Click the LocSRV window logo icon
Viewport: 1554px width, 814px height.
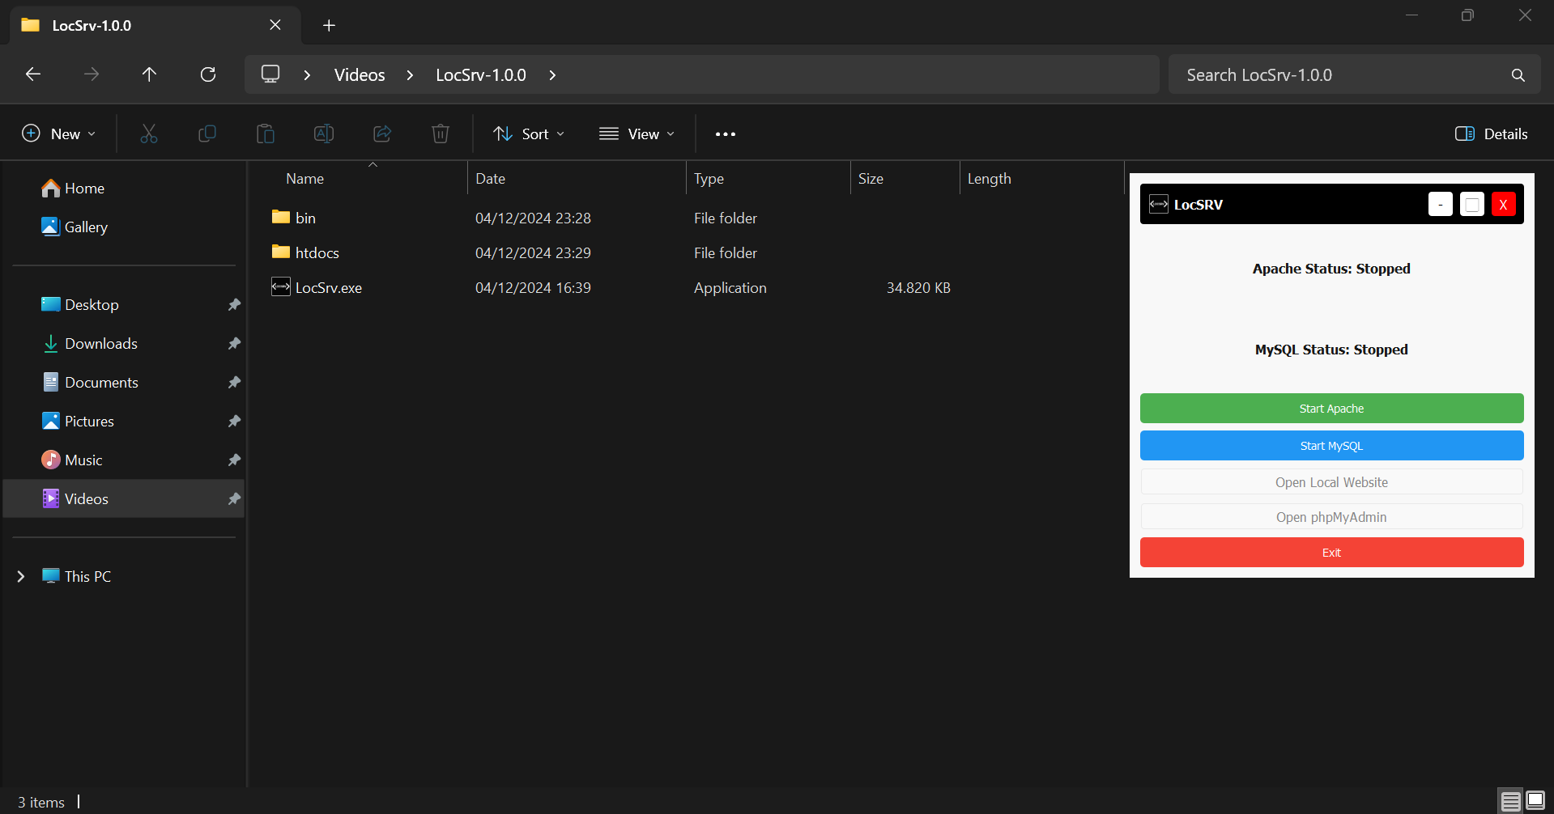pyautogui.click(x=1159, y=204)
